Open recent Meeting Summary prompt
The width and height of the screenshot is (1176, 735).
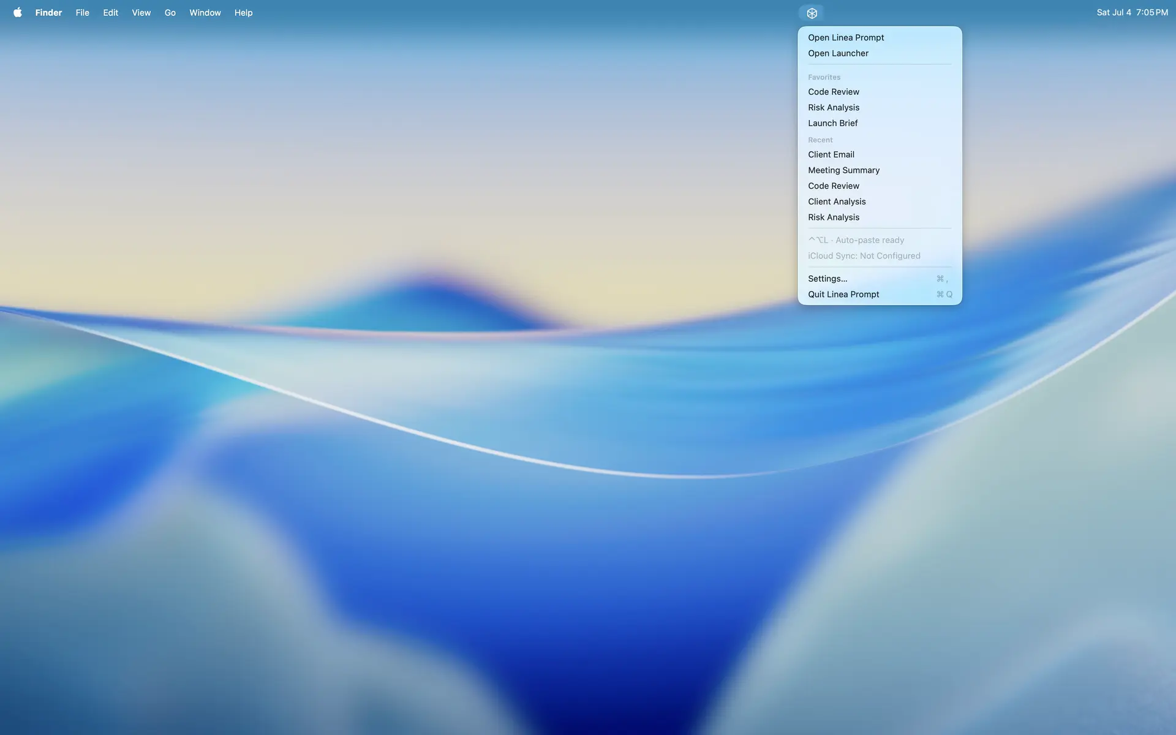[x=880, y=170]
